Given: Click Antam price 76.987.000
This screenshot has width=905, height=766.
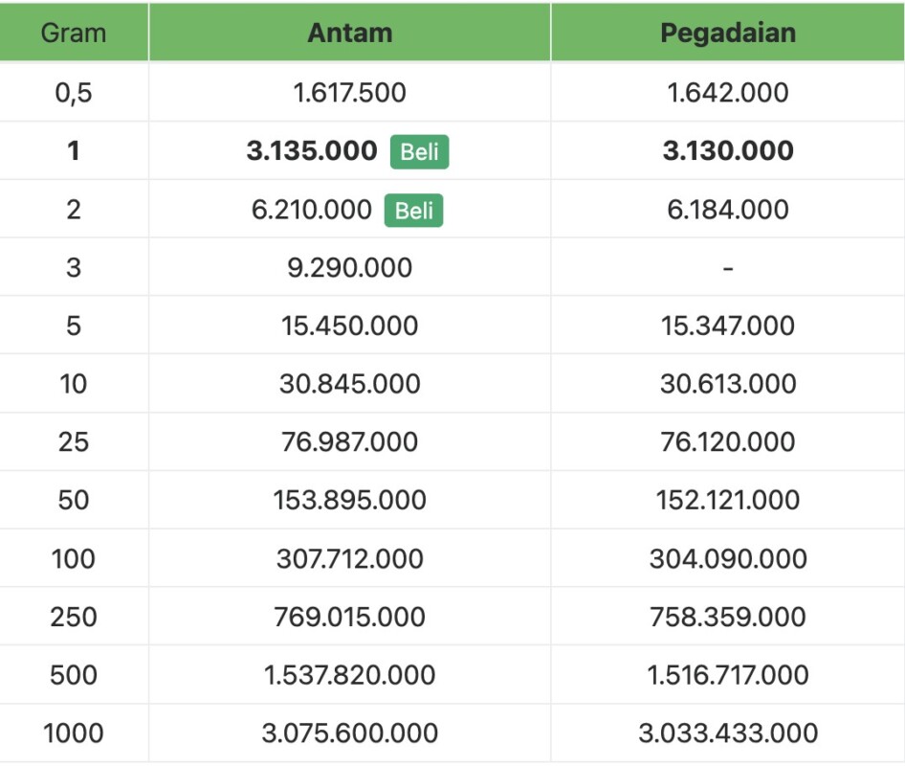Looking at the screenshot, I should click(349, 442).
